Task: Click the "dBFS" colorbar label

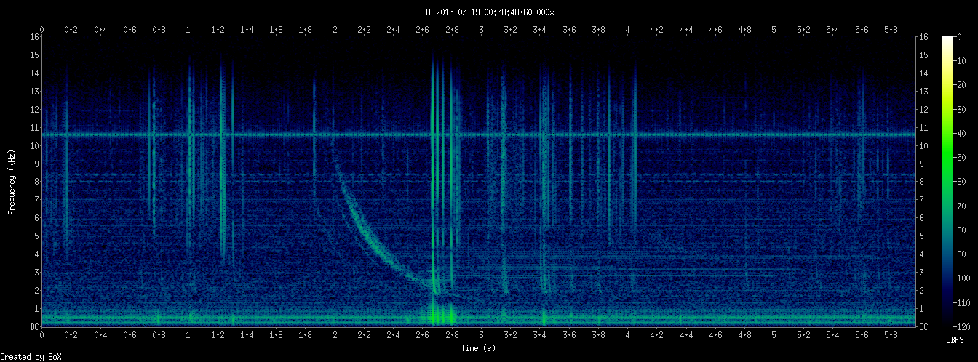Action: [x=955, y=340]
